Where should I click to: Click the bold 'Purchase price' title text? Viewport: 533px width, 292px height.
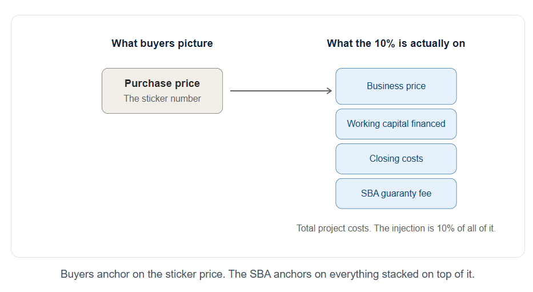click(162, 83)
